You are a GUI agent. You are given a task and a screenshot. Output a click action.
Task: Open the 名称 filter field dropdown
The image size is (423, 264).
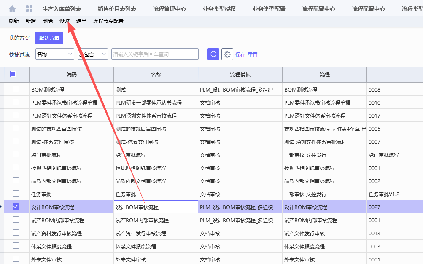click(55, 54)
